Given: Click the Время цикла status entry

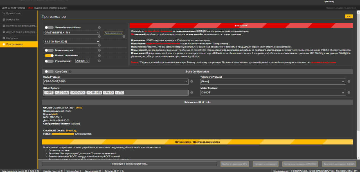Looking at the screenshot, I should click(93, 171).
